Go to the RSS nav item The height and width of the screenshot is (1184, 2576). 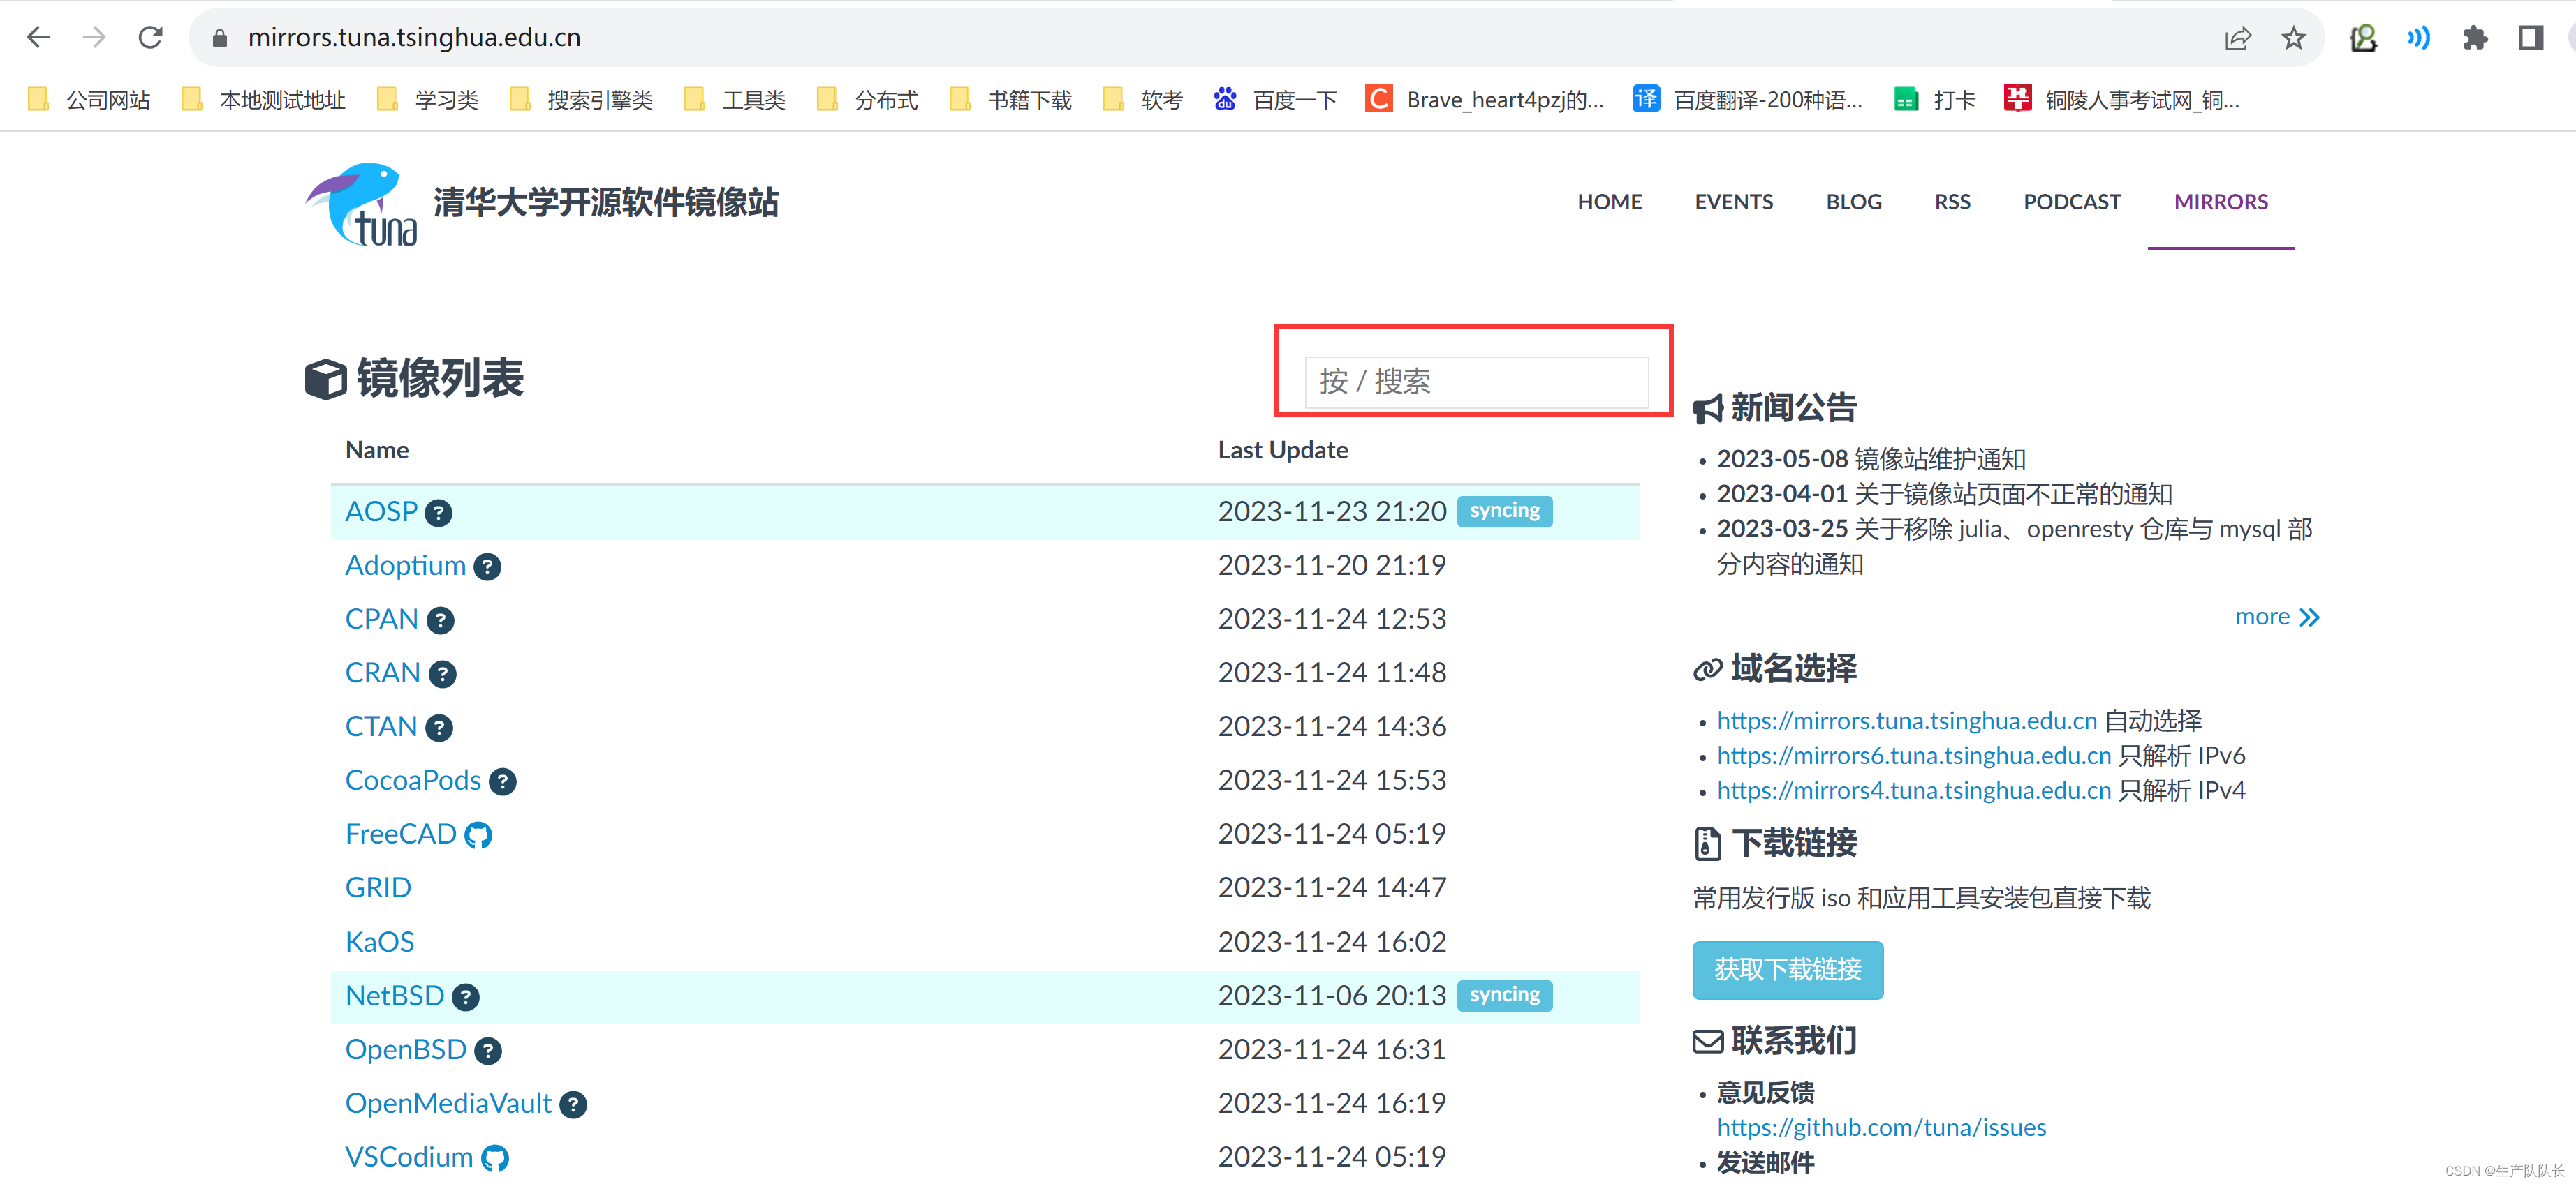[x=1951, y=202]
